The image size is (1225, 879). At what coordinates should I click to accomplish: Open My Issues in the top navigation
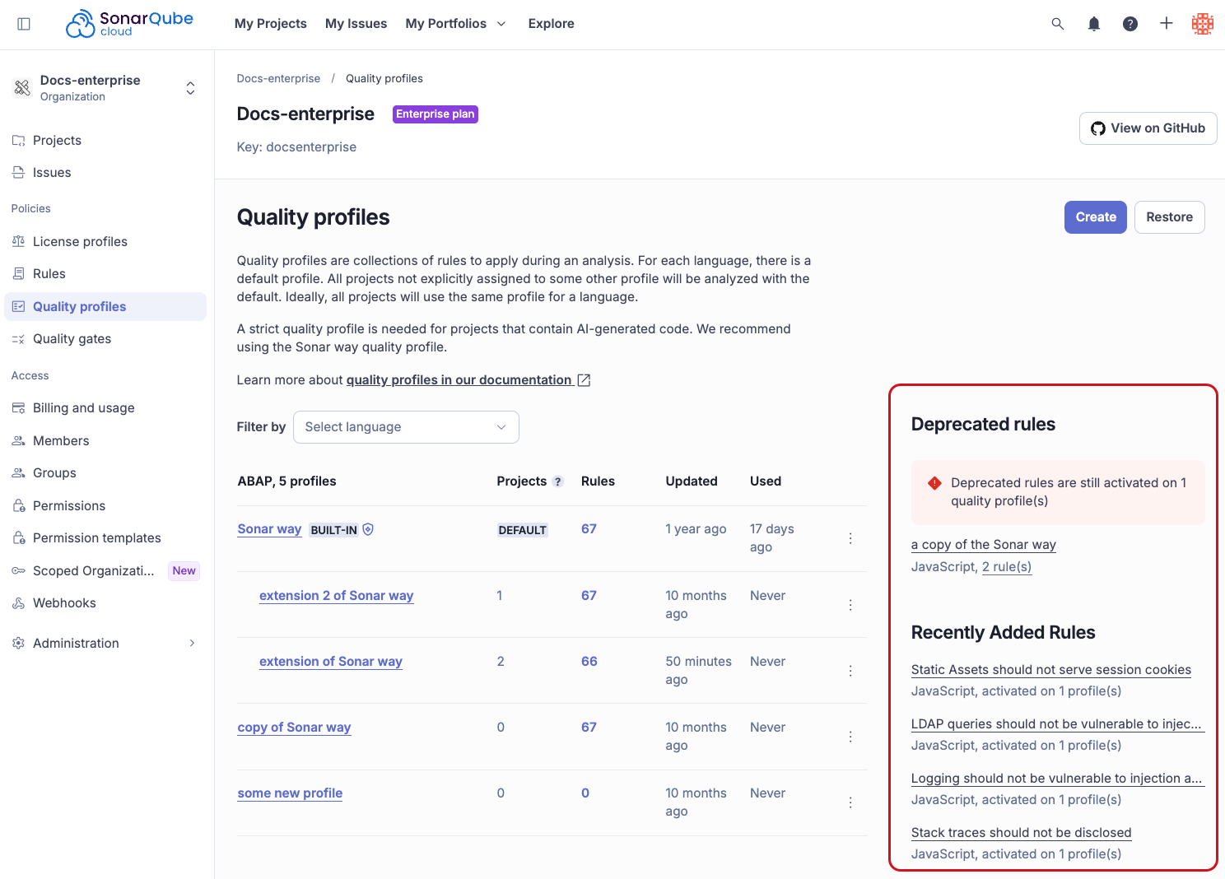[356, 24]
